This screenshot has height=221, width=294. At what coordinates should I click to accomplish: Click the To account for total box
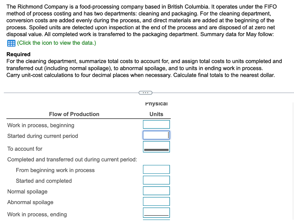pyautogui.click(x=156, y=146)
